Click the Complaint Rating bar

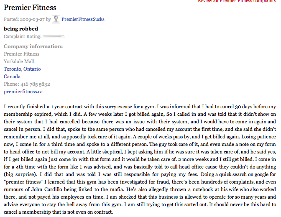tap(54, 36)
